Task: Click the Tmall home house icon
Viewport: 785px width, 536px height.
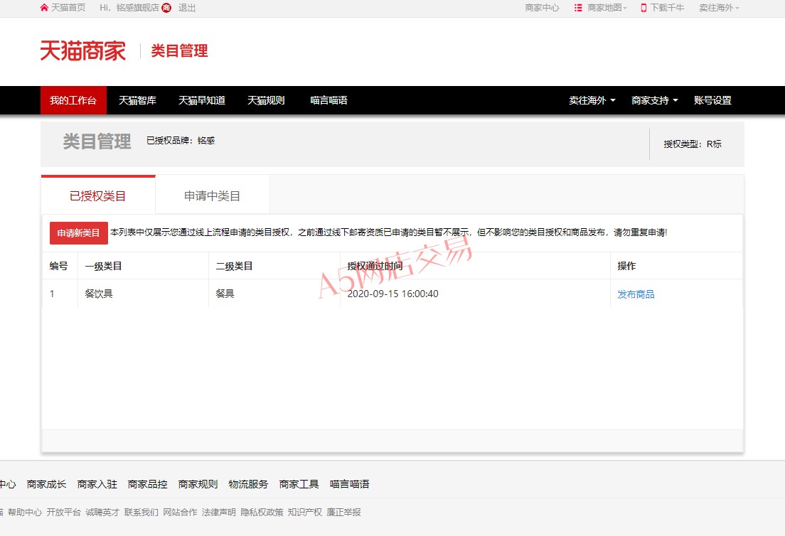Action: (45, 8)
